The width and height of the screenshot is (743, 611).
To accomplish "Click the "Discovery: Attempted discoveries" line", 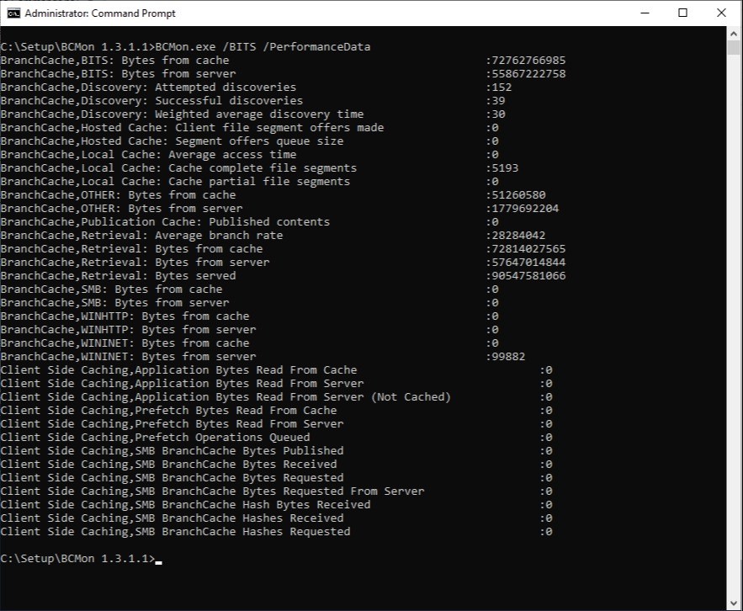I will click(x=148, y=88).
